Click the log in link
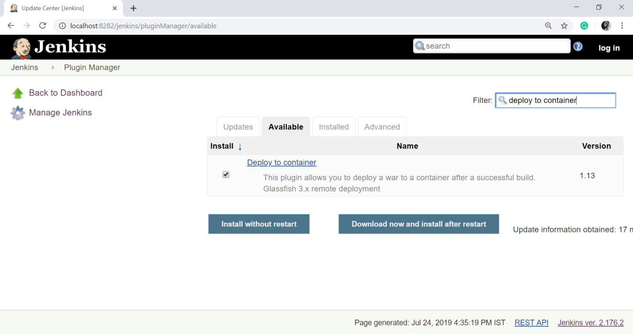This screenshot has width=633, height=334. (x=609, y=48)
